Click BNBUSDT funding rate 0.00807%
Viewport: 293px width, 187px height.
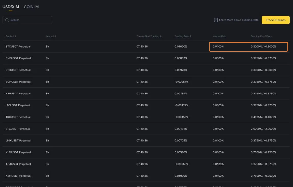point(181,58)
